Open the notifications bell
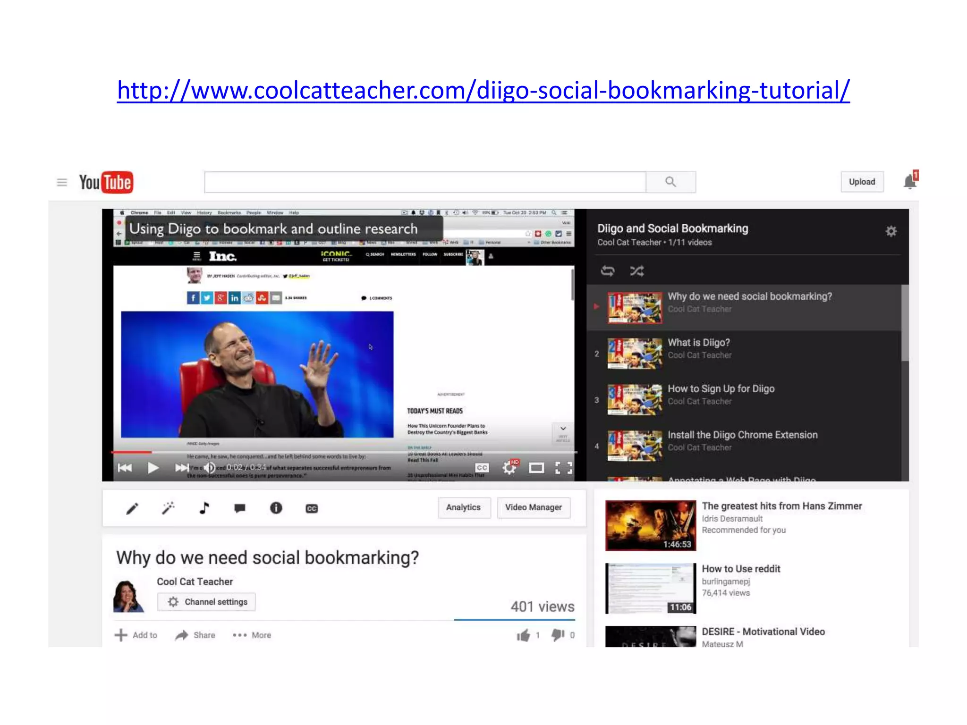The image size is (967, 725). point(910,181)
